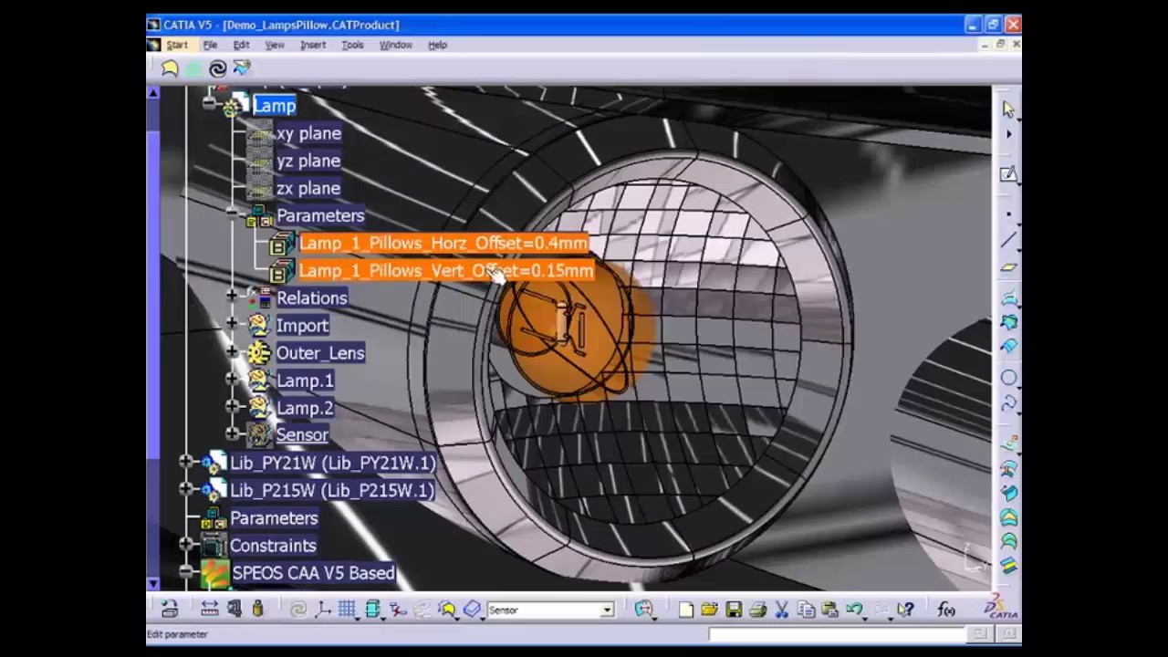Click the measure icon in bottom toolbar
This screenshot has width=1168, height=657.
click(209, 610)
